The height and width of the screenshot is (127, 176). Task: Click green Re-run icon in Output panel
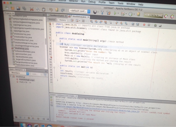(x=51, y=97)
